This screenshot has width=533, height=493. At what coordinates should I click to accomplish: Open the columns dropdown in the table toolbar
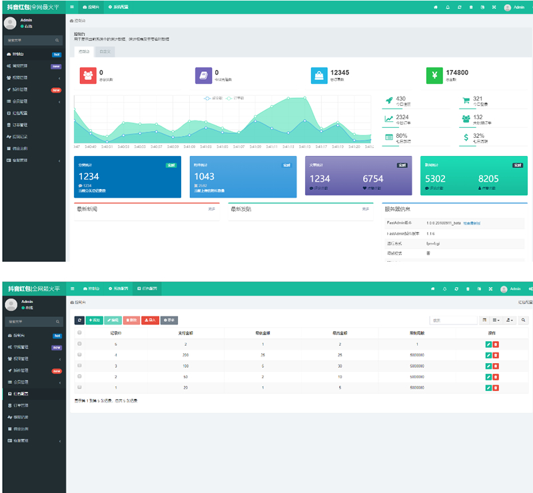coord(495,320)
